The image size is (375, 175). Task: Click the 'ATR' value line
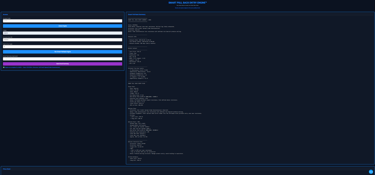pyautogui.click(x=132, y=63)
